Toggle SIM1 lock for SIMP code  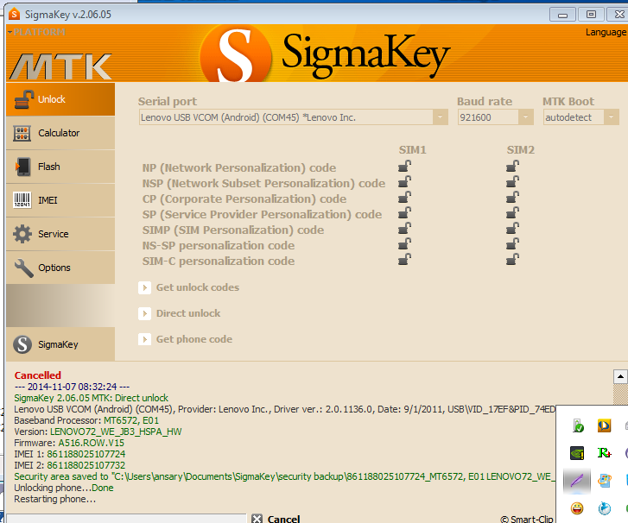coord(404,229)
